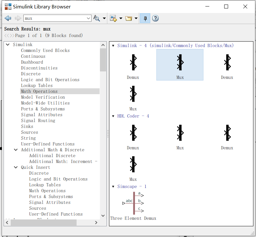The image size is (256, 237).
Task: Select highlighted Mux block in Simulink group
Action: (x=180, y=65)
